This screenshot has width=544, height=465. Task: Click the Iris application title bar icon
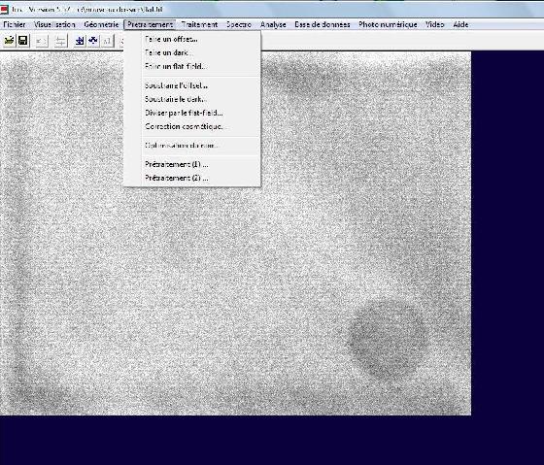click(x=4, y=10)
